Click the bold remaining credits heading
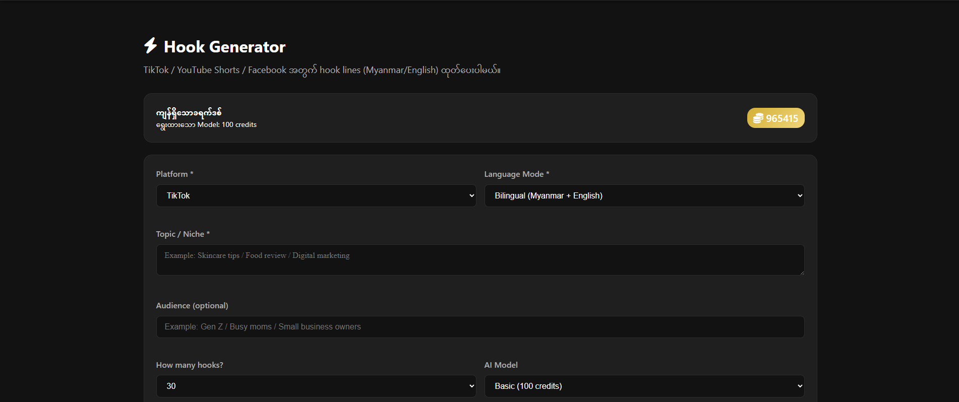The width and height of the screenshot is (959, 402). (x=189, y=112)
